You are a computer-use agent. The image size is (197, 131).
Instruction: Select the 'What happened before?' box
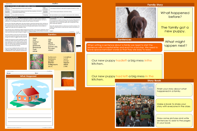175,15
